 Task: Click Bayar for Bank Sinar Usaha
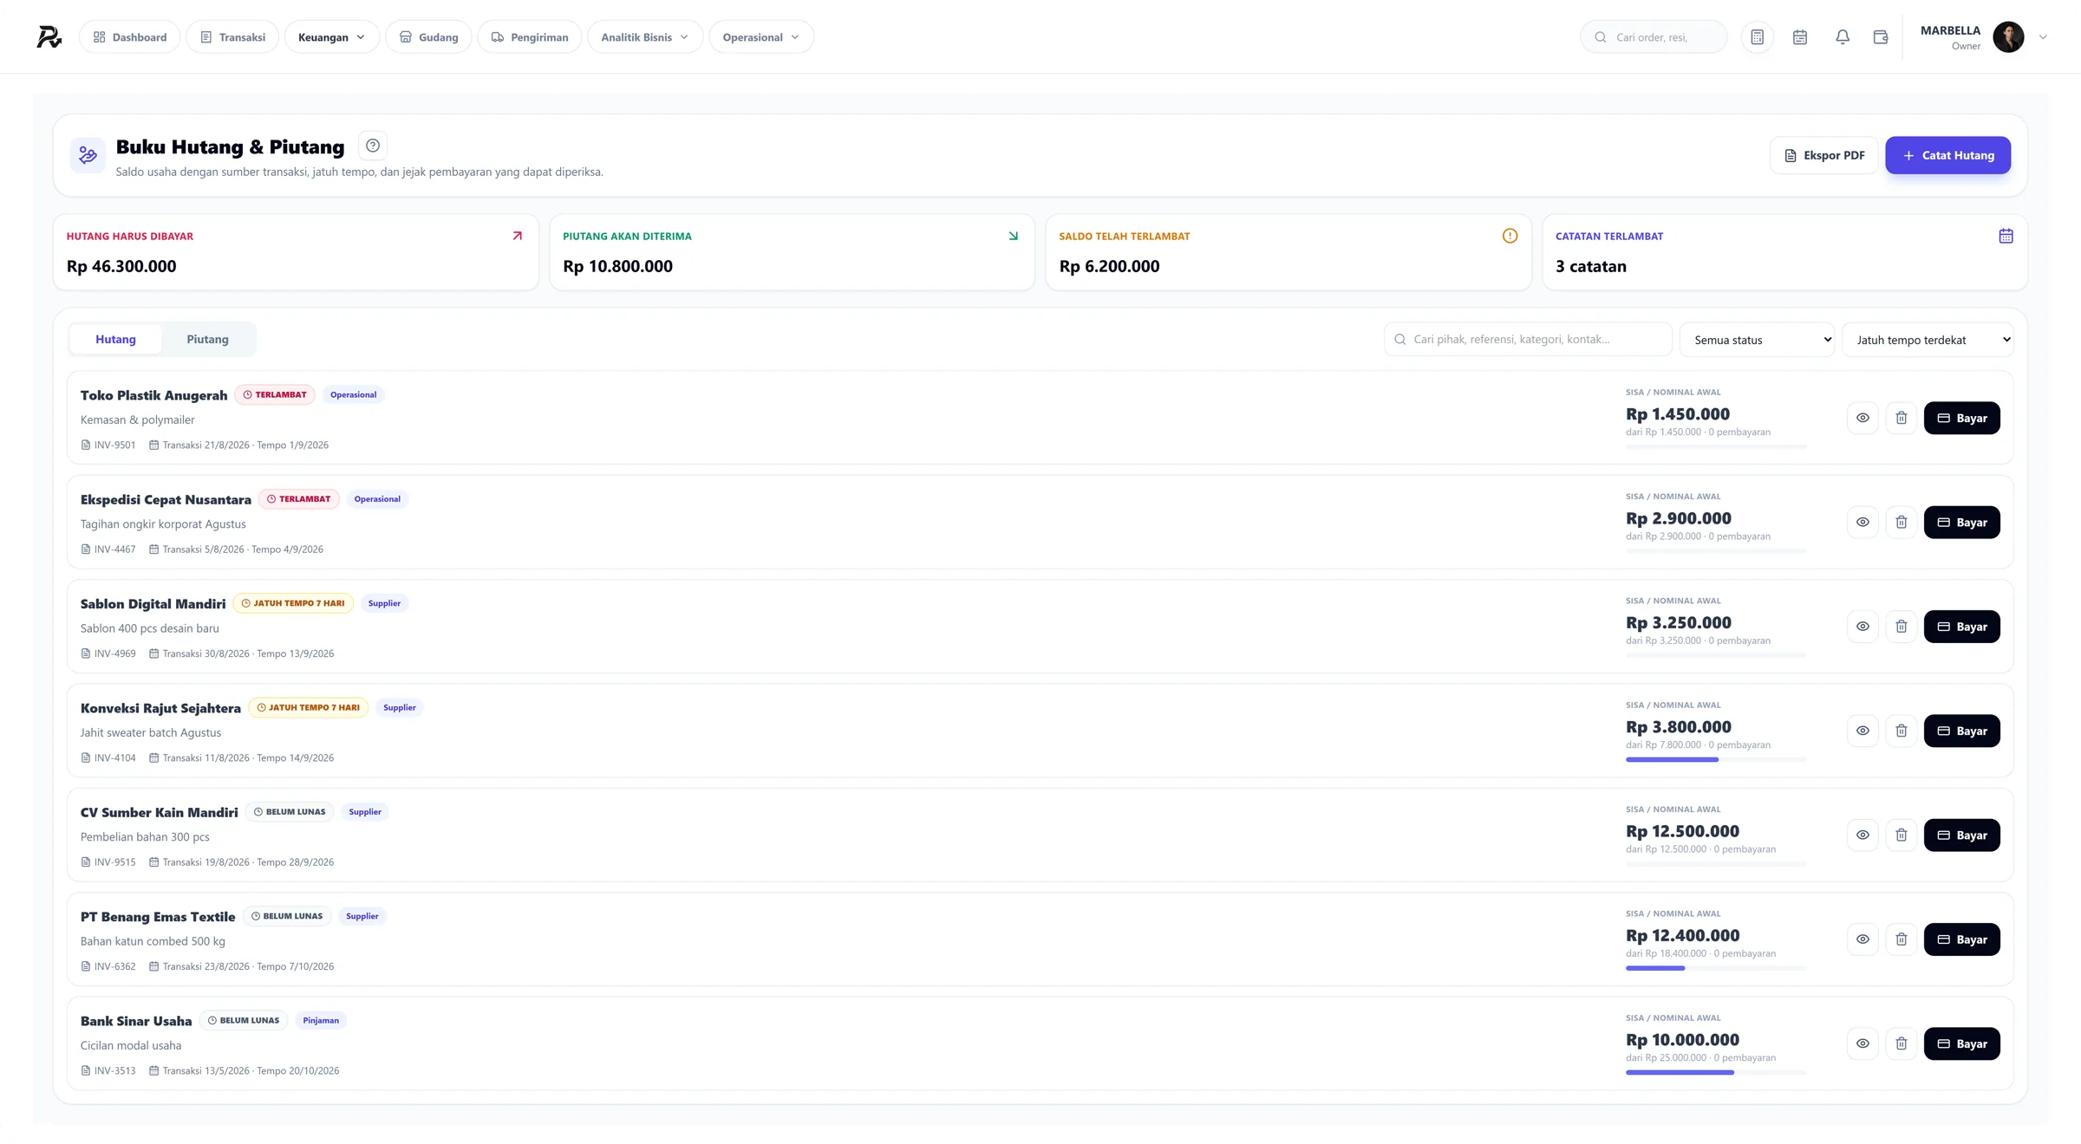tap(1961, 1043)
